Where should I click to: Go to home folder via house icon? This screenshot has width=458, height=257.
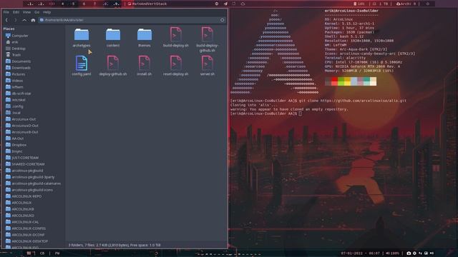33,20
